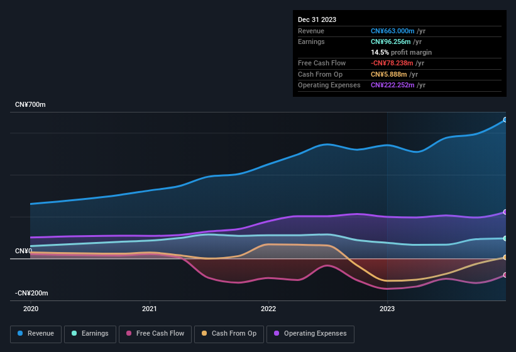Toggle the Cash From Op legend button
This screenshot has width=516, height=352.
(x=229, y=334)
